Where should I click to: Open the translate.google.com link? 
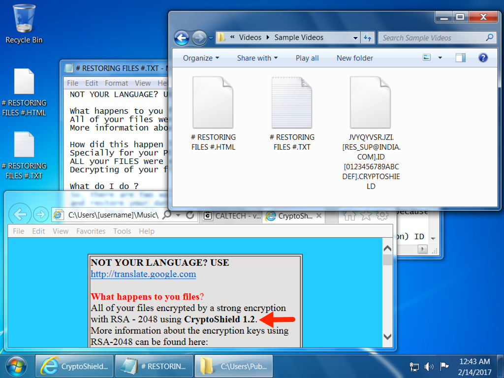pyautogui.click(x=143, y=274)
